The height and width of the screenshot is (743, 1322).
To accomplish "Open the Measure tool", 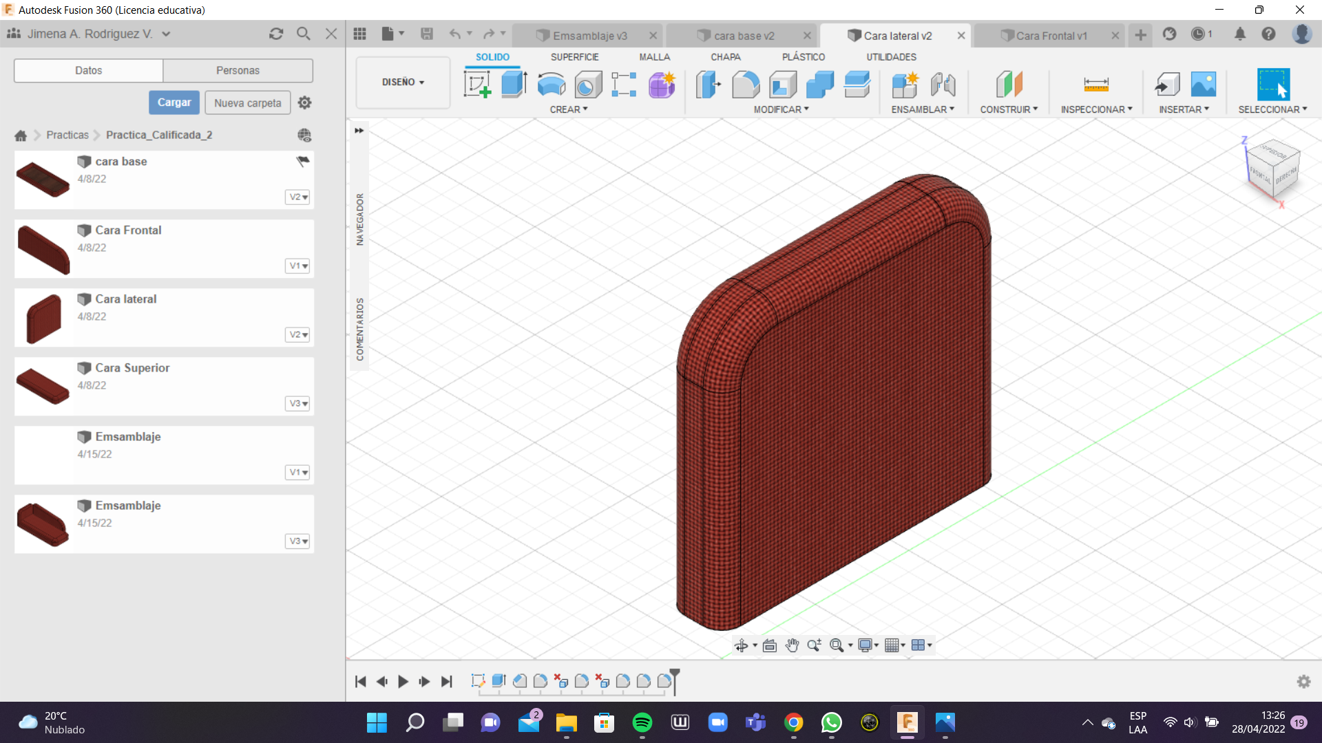I will 1096,85.
